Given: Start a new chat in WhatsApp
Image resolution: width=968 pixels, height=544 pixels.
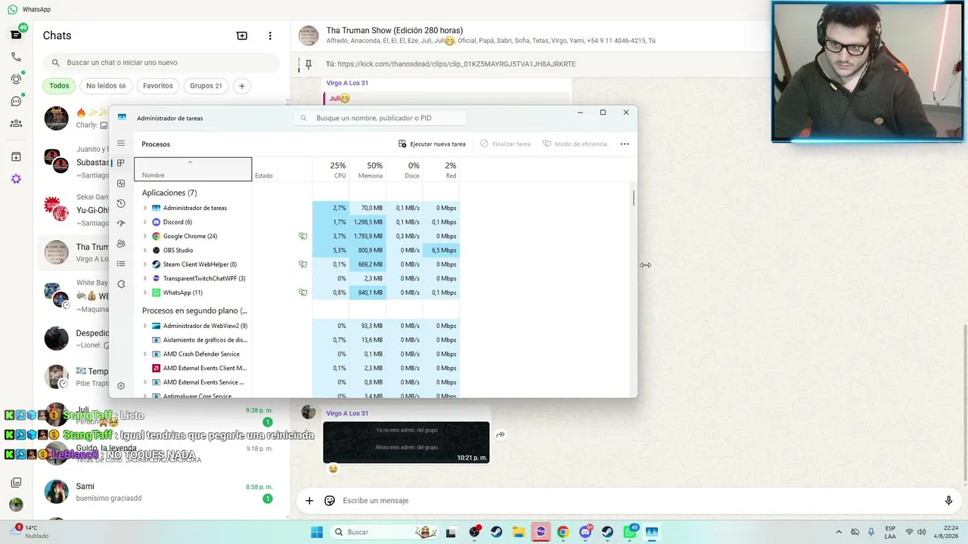Looking at the screenshot, I should 242,36.
